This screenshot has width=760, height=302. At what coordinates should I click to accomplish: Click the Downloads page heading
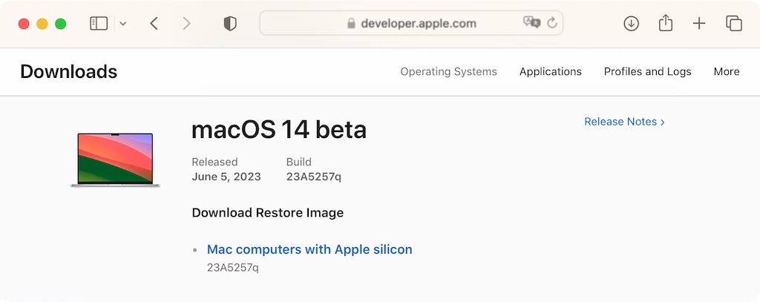(69, 72)
